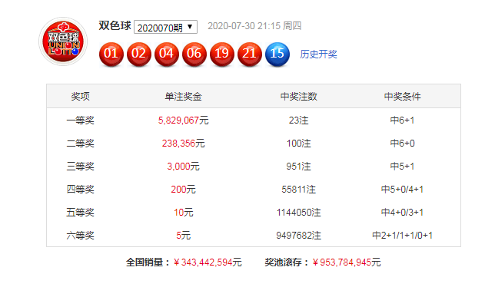Click the 中5+1 condition cell
The height and width of the screenshot is (297, 495).
402,167
